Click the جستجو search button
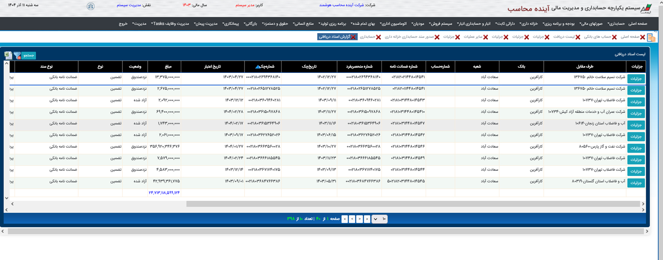The height and width of the screenshot is (260, 663). coord(29,55)
